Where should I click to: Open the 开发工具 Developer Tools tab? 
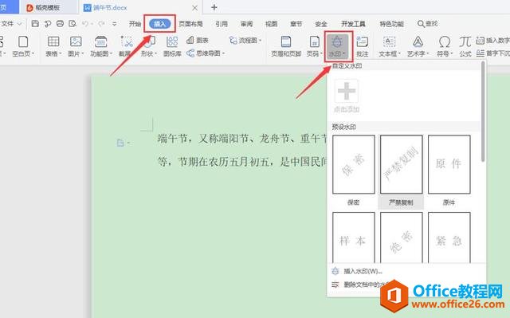coord(353,24)
